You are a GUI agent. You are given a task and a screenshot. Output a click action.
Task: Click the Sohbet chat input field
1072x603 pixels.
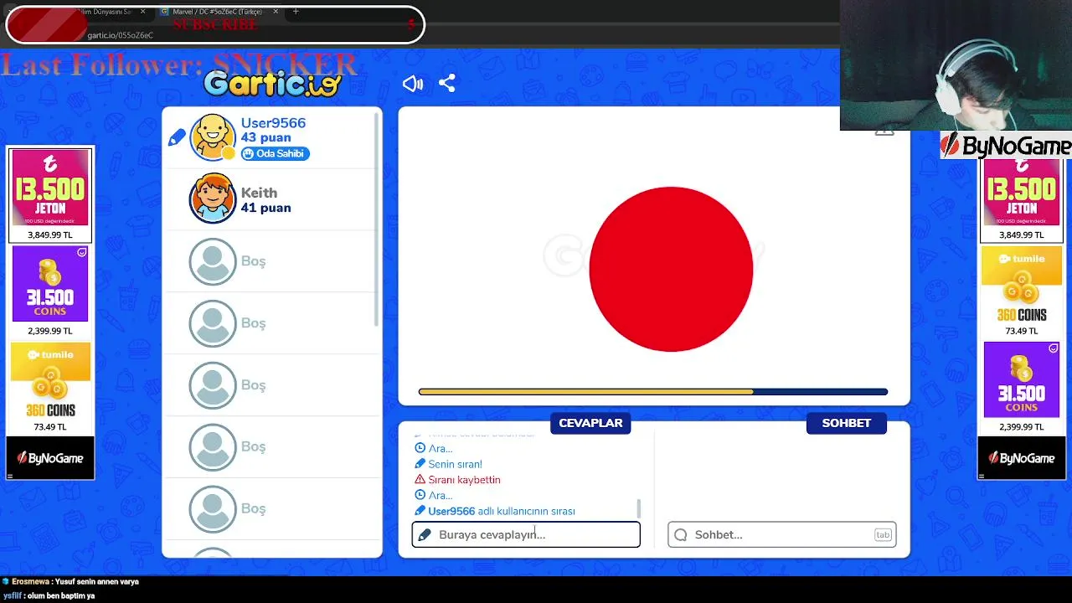782,534
